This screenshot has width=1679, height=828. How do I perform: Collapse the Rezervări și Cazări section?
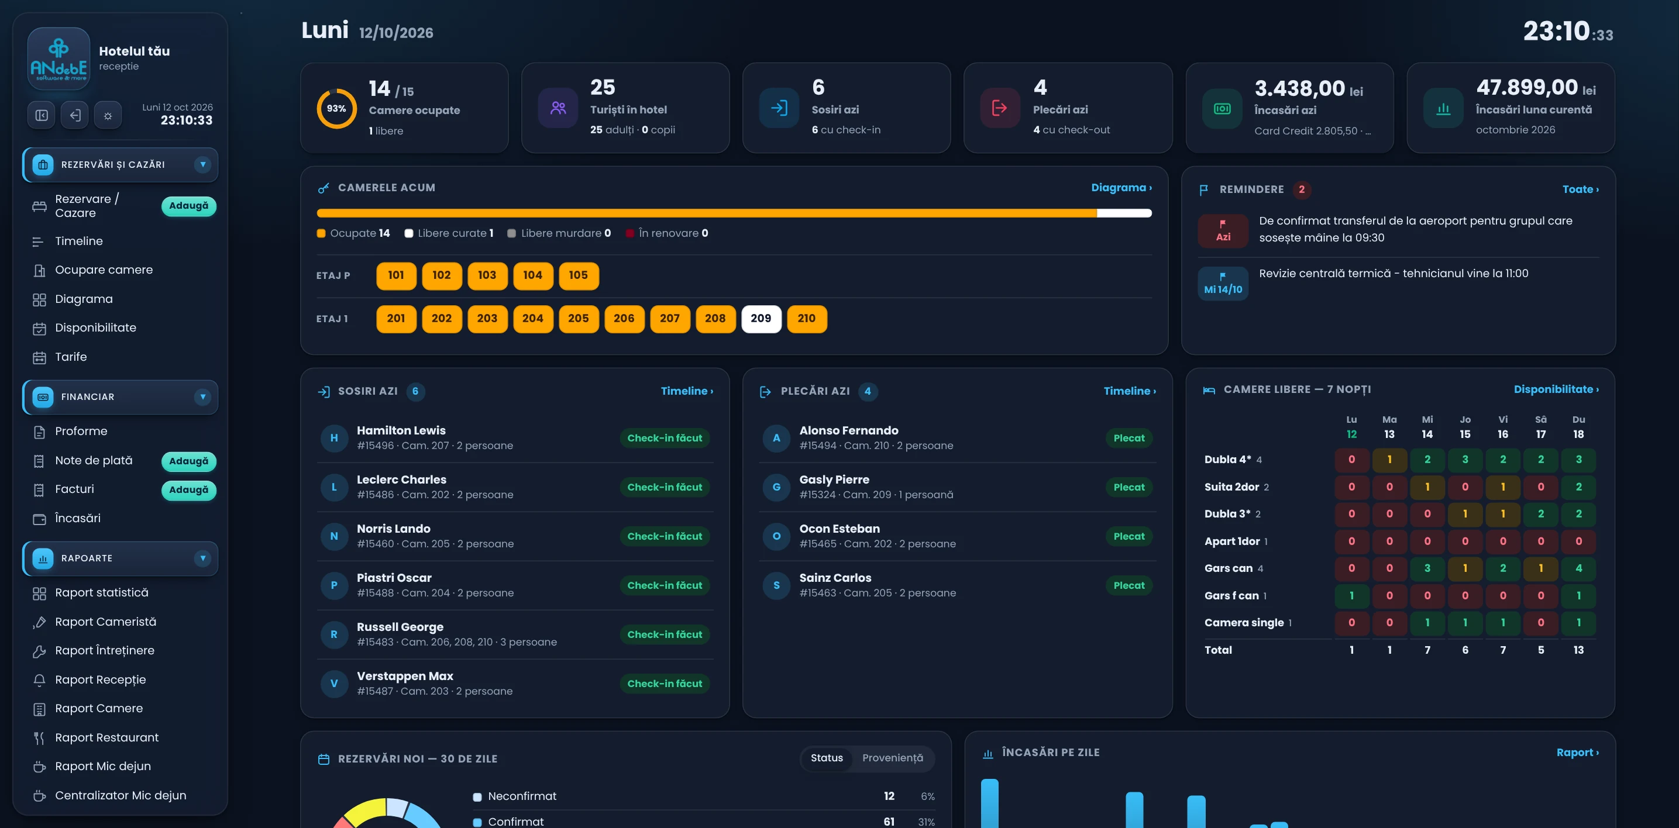202,165
